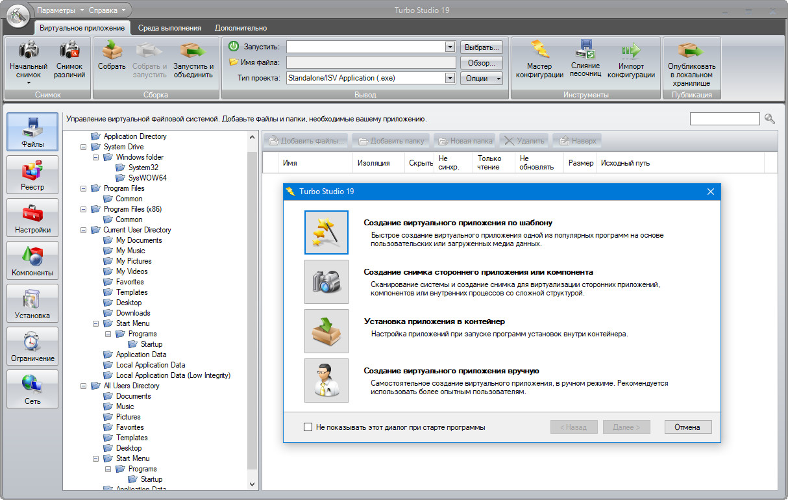The width and height of the screenshot is (788, 500).
Task: Click the Начальный снимок camera icon
Action: [x=29, y=51]
